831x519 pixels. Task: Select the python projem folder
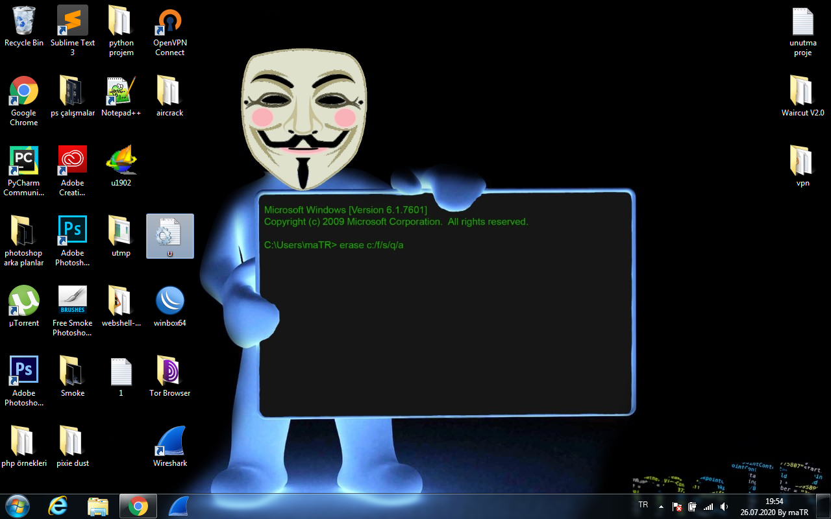point(121,30)
